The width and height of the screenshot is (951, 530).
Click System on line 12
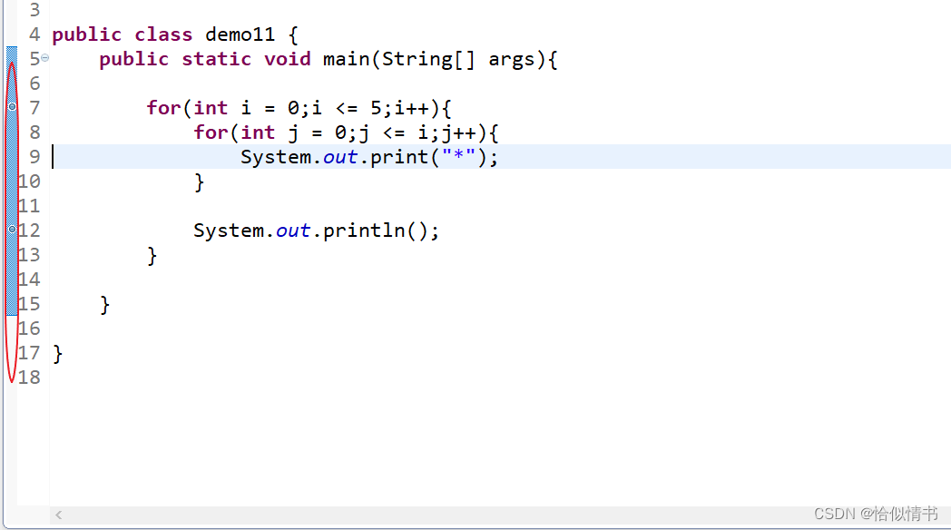pos(229,231)
